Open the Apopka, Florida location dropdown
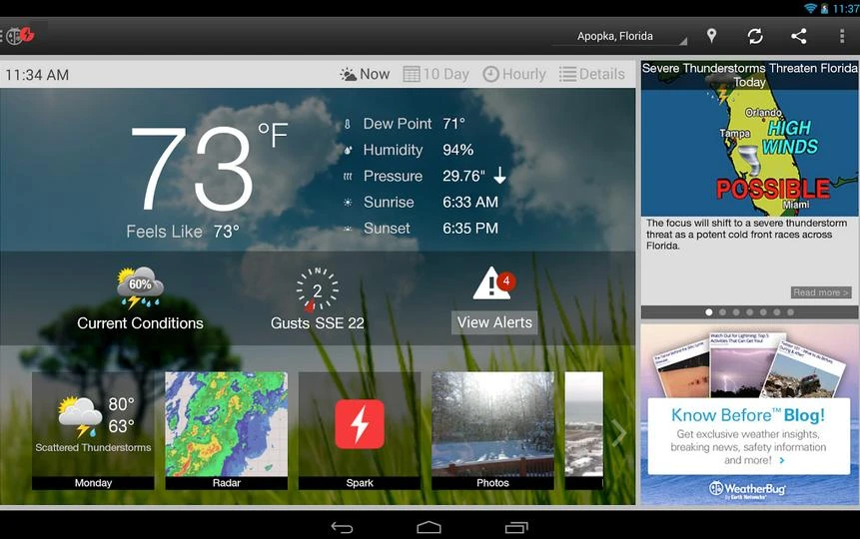Screen dimensions: 860x539 619,36
